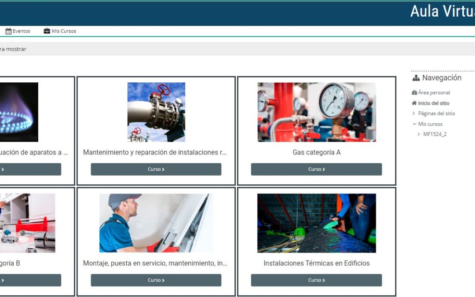Select Páginas del sitio in navigation tree

click(x=437, y=114)
